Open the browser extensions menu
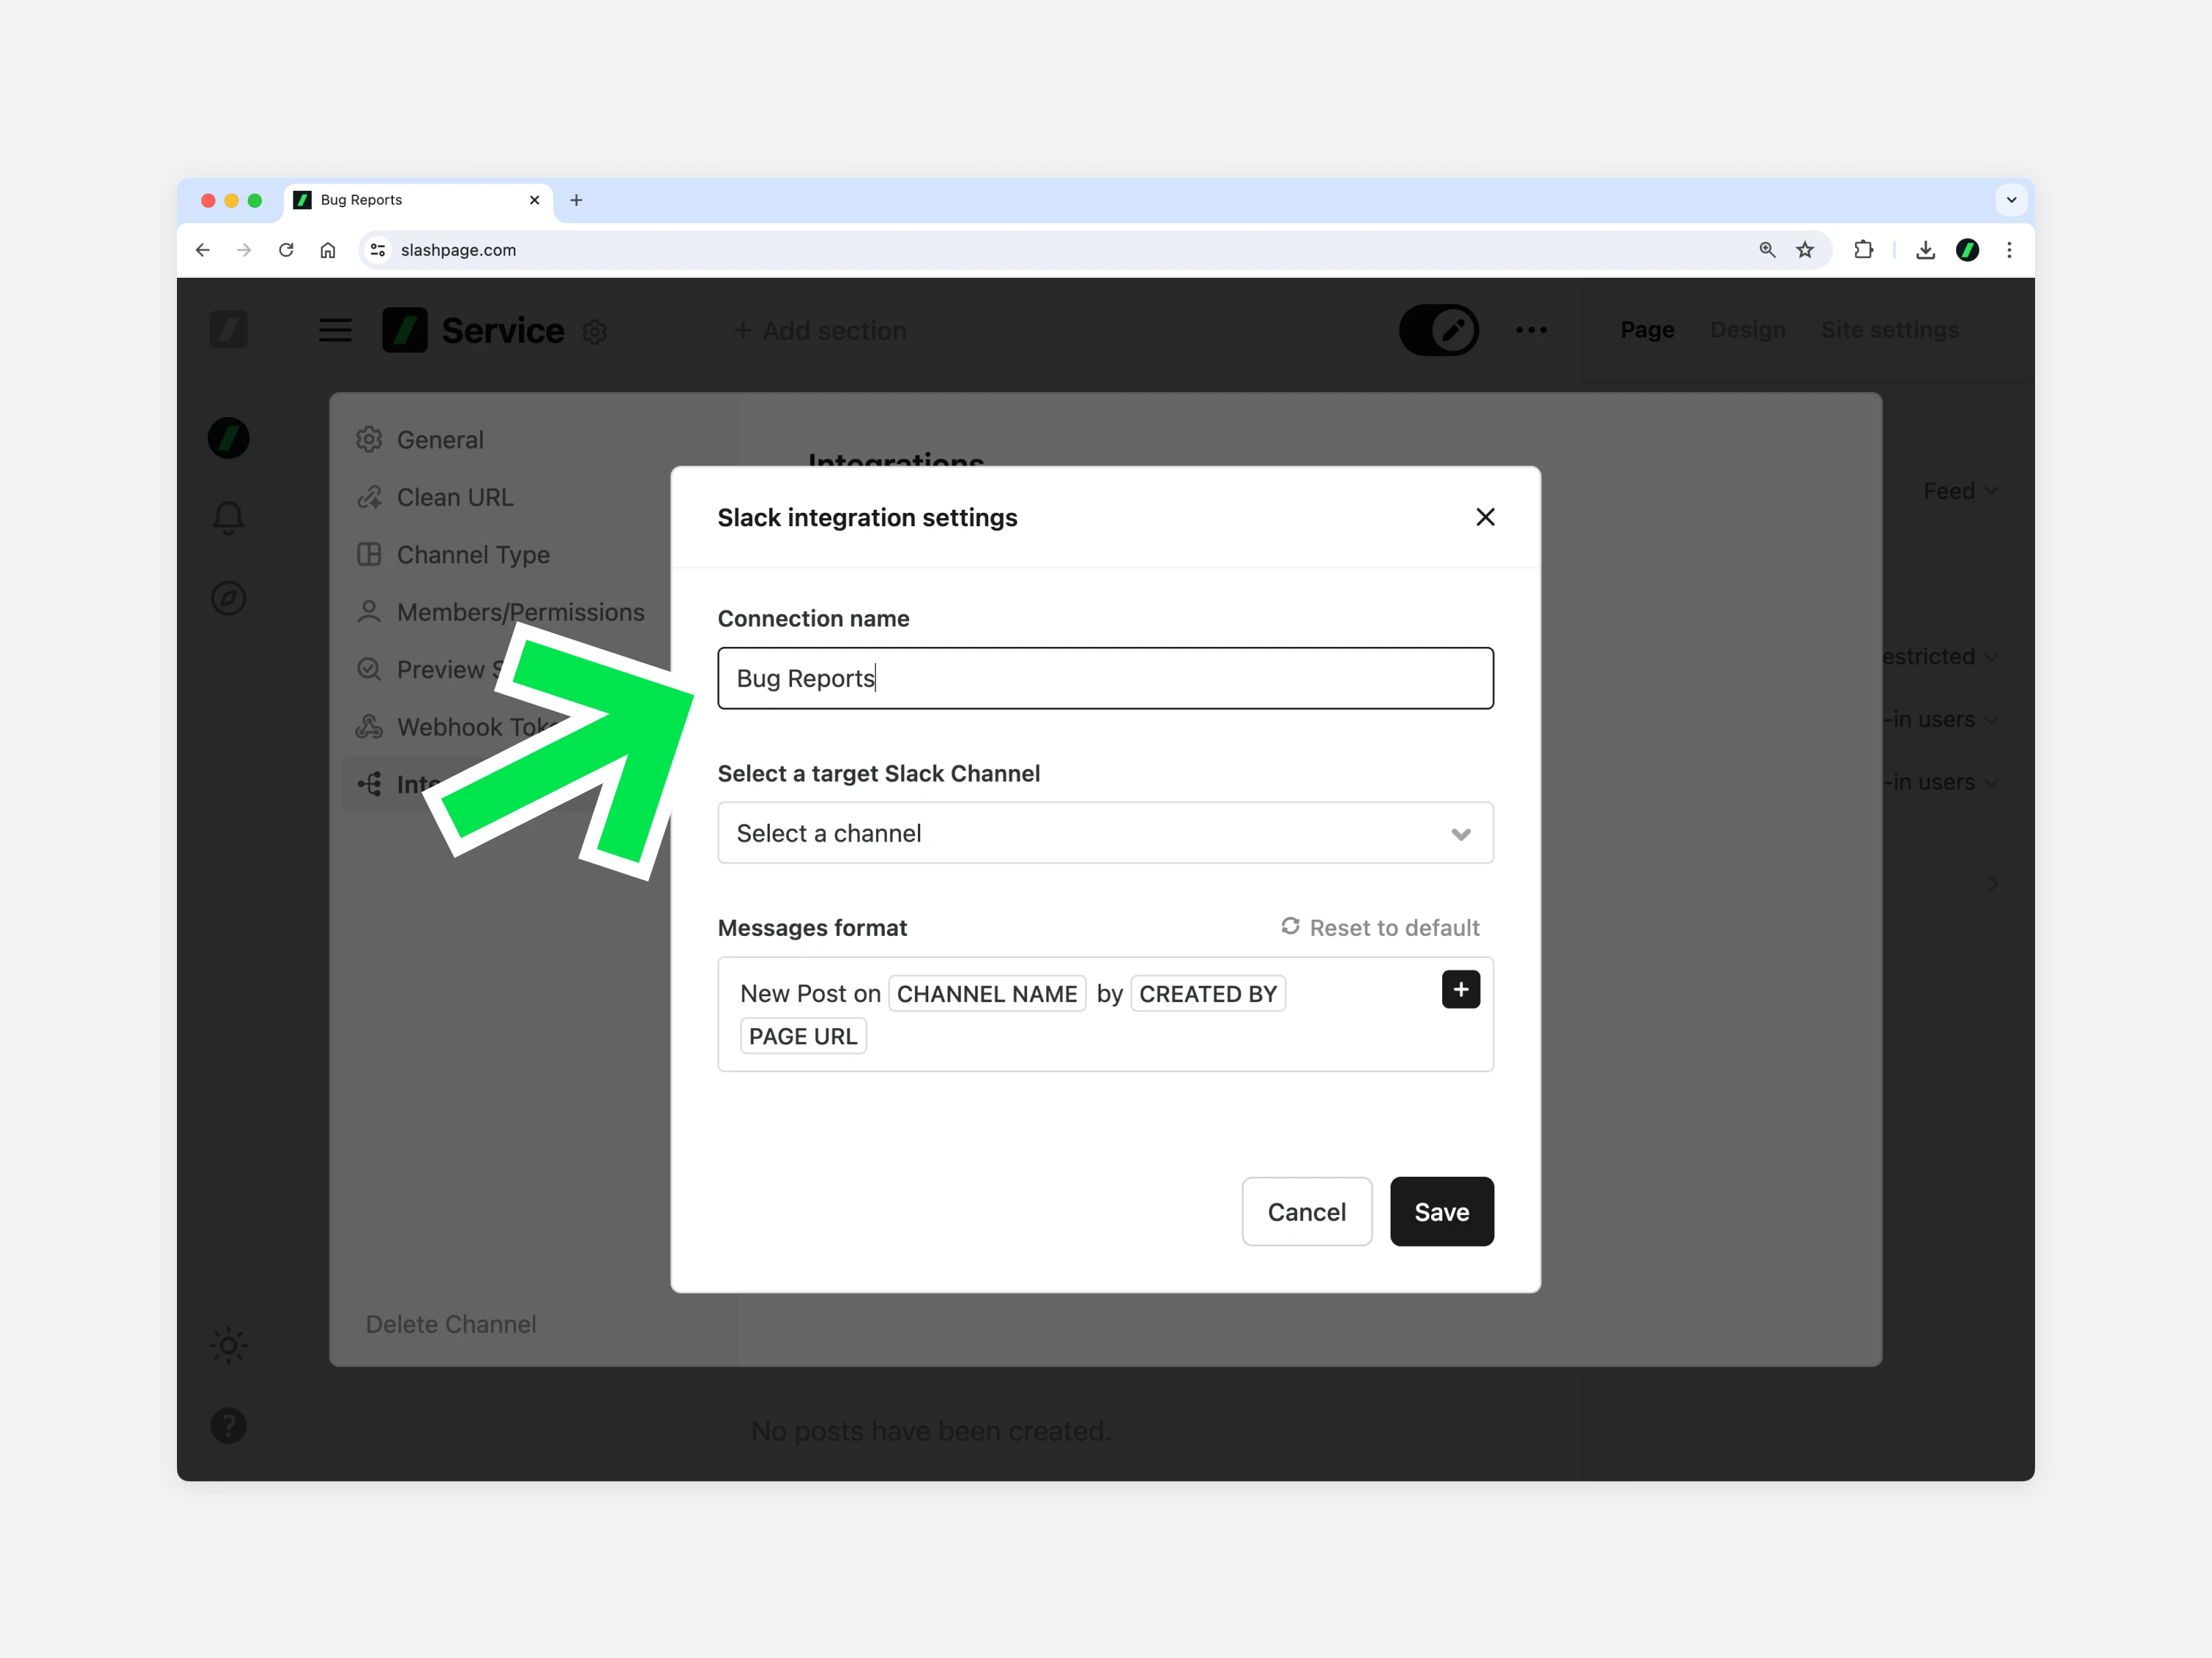The width and height of the screenshot is (2212, 1658). [1863, 250]
